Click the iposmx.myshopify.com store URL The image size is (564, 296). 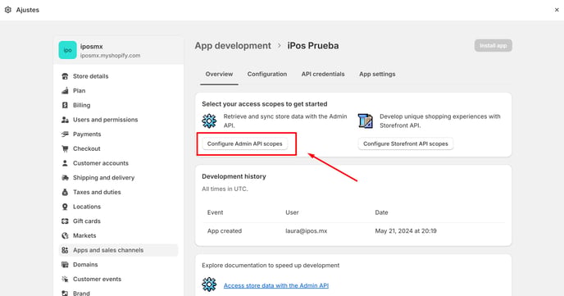[110, 56]
